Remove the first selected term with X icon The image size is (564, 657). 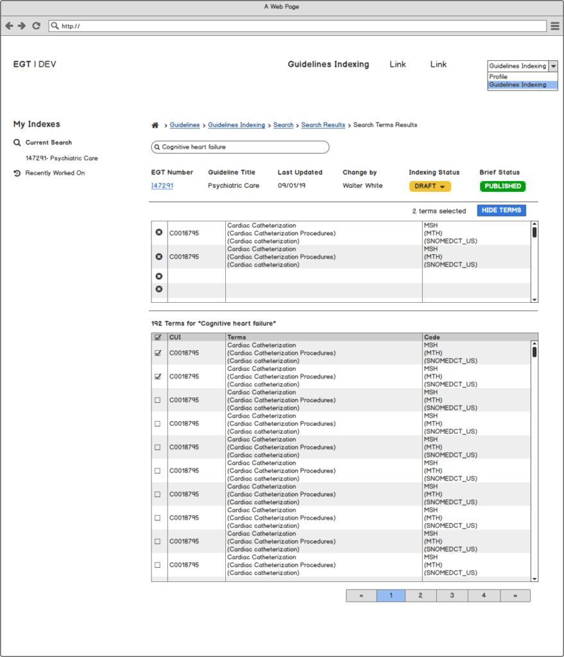coord(159,232)
